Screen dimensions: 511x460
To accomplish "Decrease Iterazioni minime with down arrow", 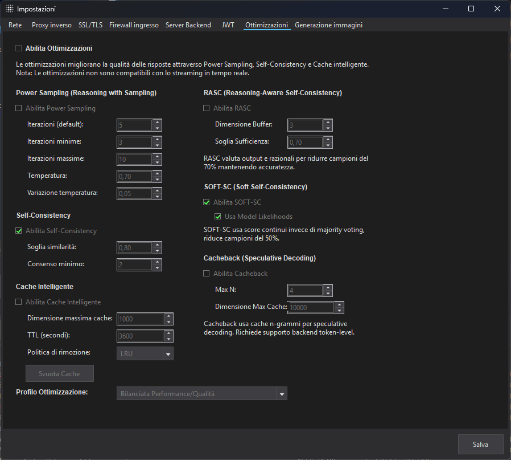I will [x=158, y=145].
